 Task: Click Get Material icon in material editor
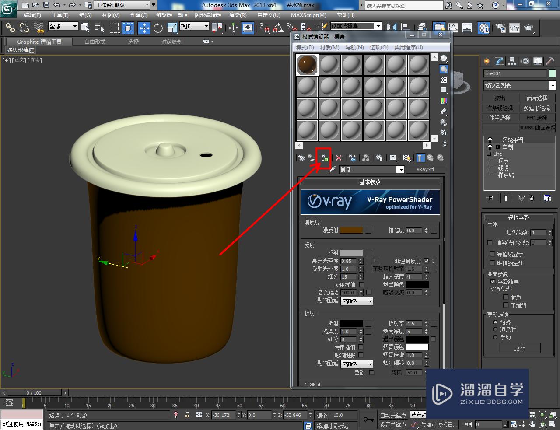click(301, 158)
